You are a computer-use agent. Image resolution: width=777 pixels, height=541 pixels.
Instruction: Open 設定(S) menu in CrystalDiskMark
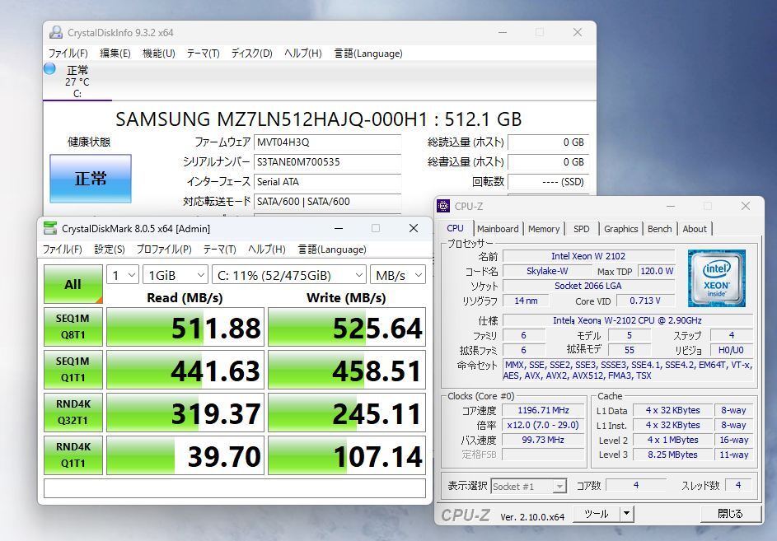click(110, 250)
